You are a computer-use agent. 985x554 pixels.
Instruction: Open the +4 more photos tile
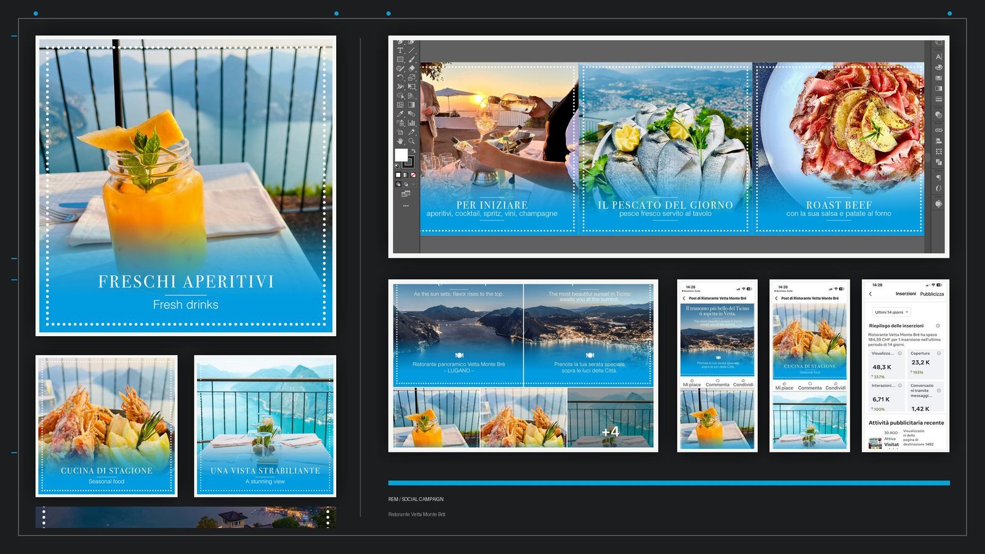(x=610, y=418)
